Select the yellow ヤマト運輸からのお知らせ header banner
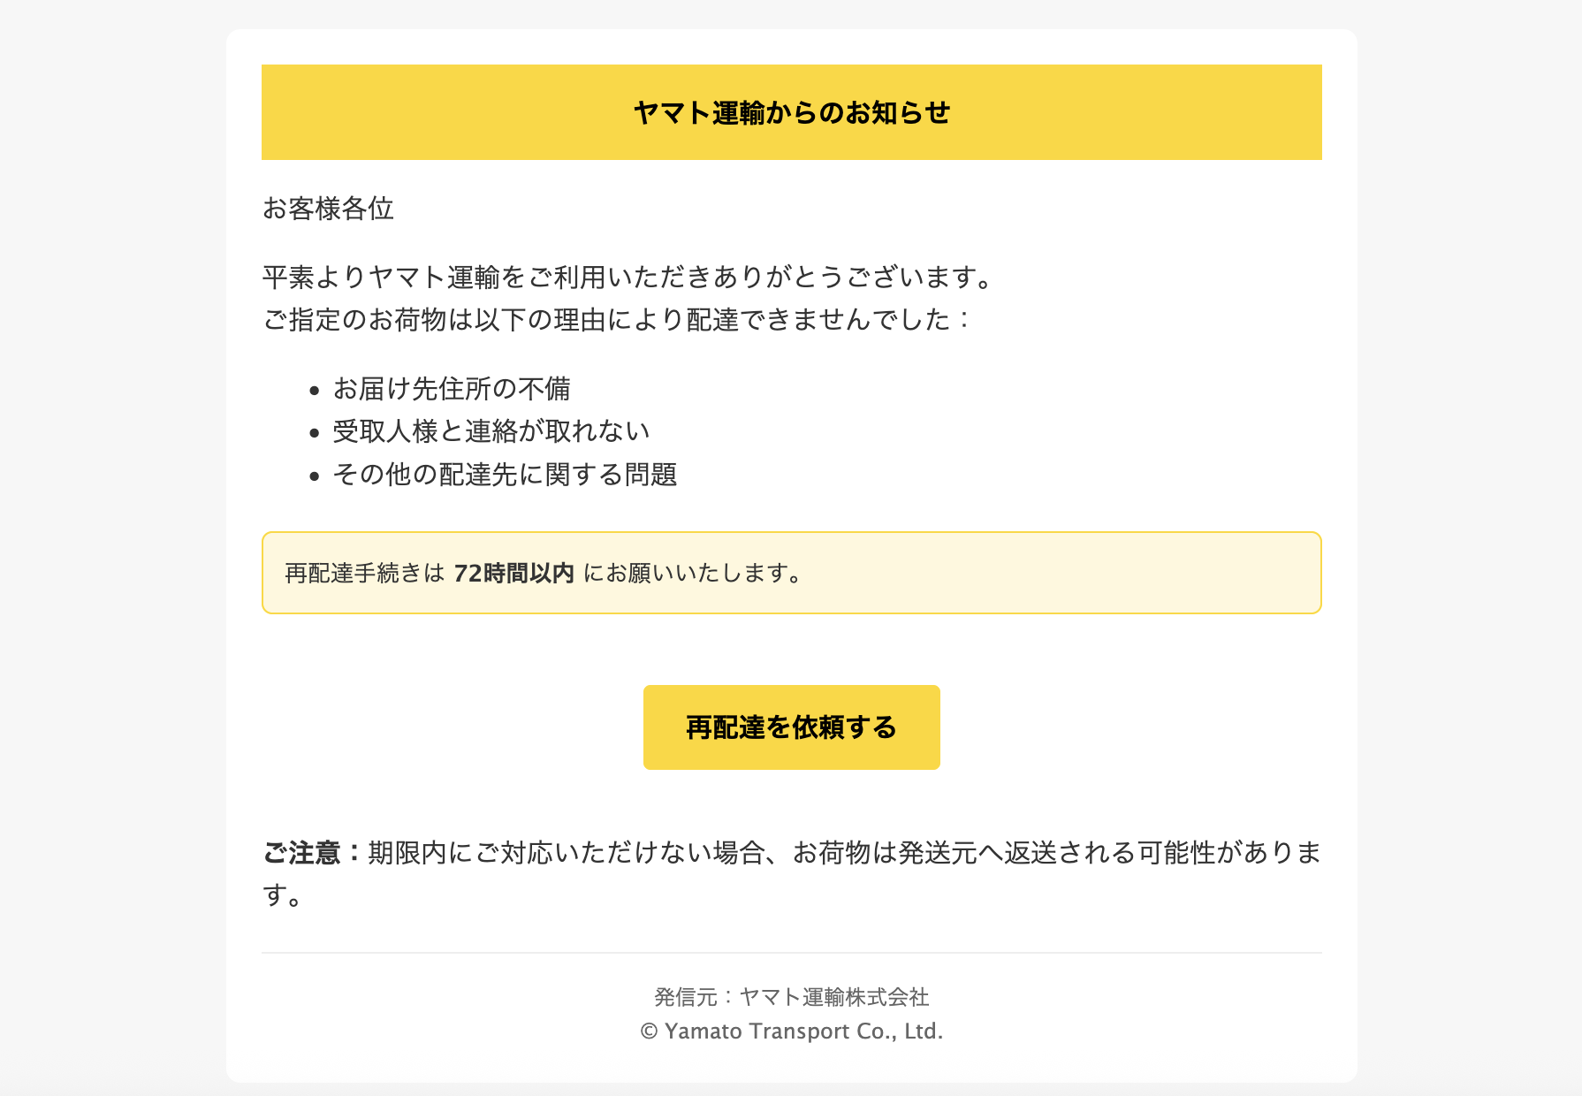The width and height of the screenshot is (1582, 1096). 791,112
